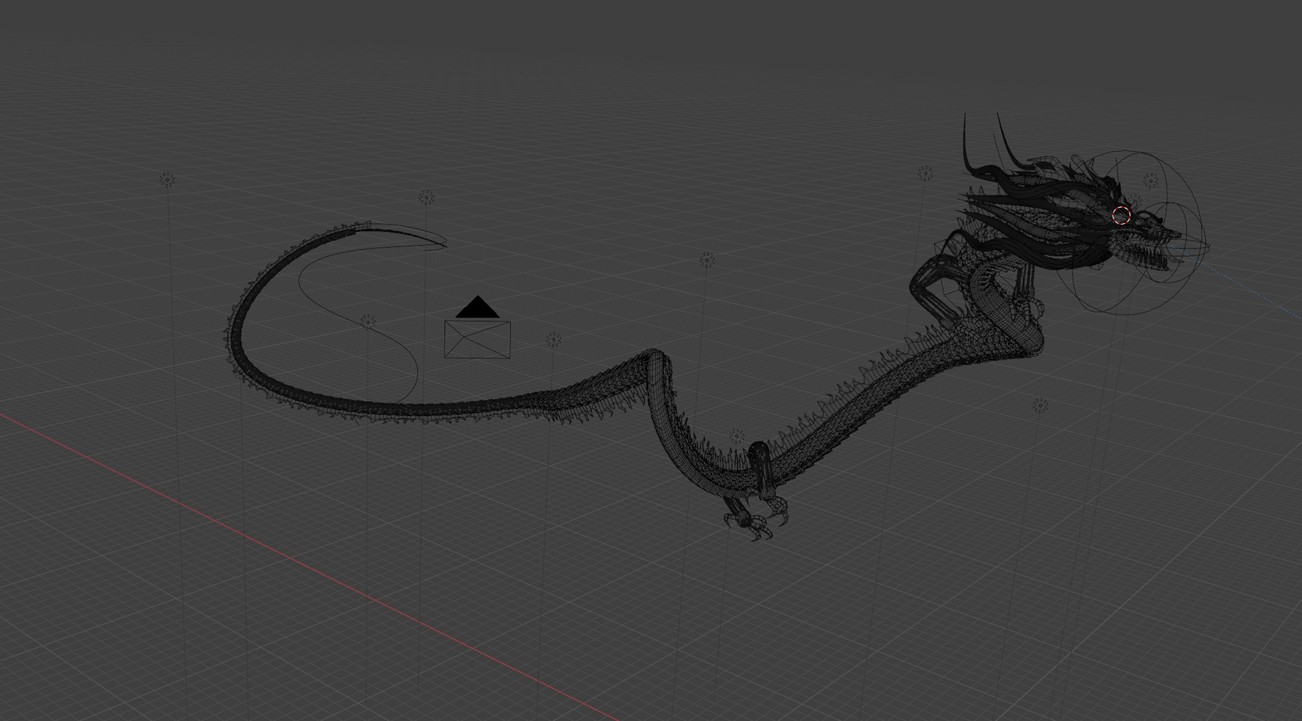Screen dimensions: 1302x721
Task: Select the camera object wireframe rectangle
Action: (477, 339)
